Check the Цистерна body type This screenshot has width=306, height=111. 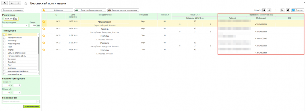tap(4, 68)
